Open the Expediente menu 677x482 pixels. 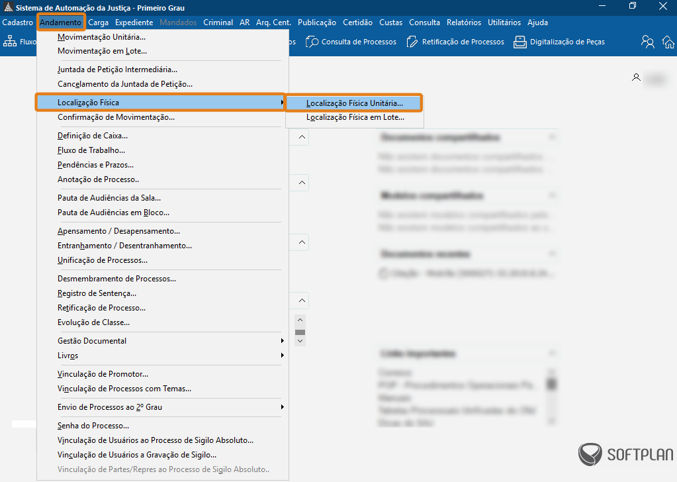point(134,23)
